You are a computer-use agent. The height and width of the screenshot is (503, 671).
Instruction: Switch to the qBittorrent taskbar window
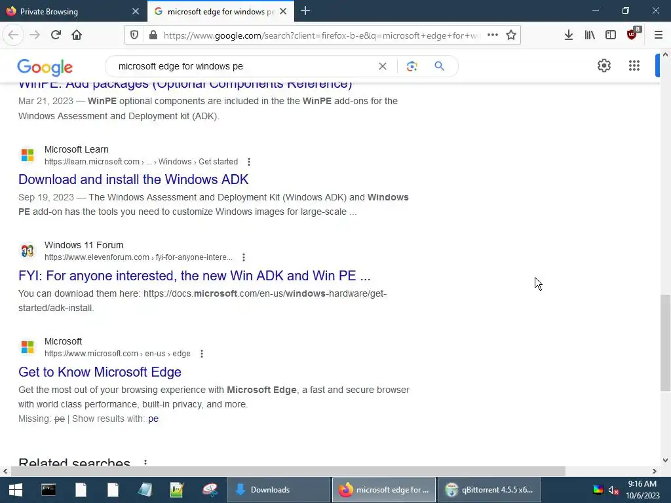point(489,490)
